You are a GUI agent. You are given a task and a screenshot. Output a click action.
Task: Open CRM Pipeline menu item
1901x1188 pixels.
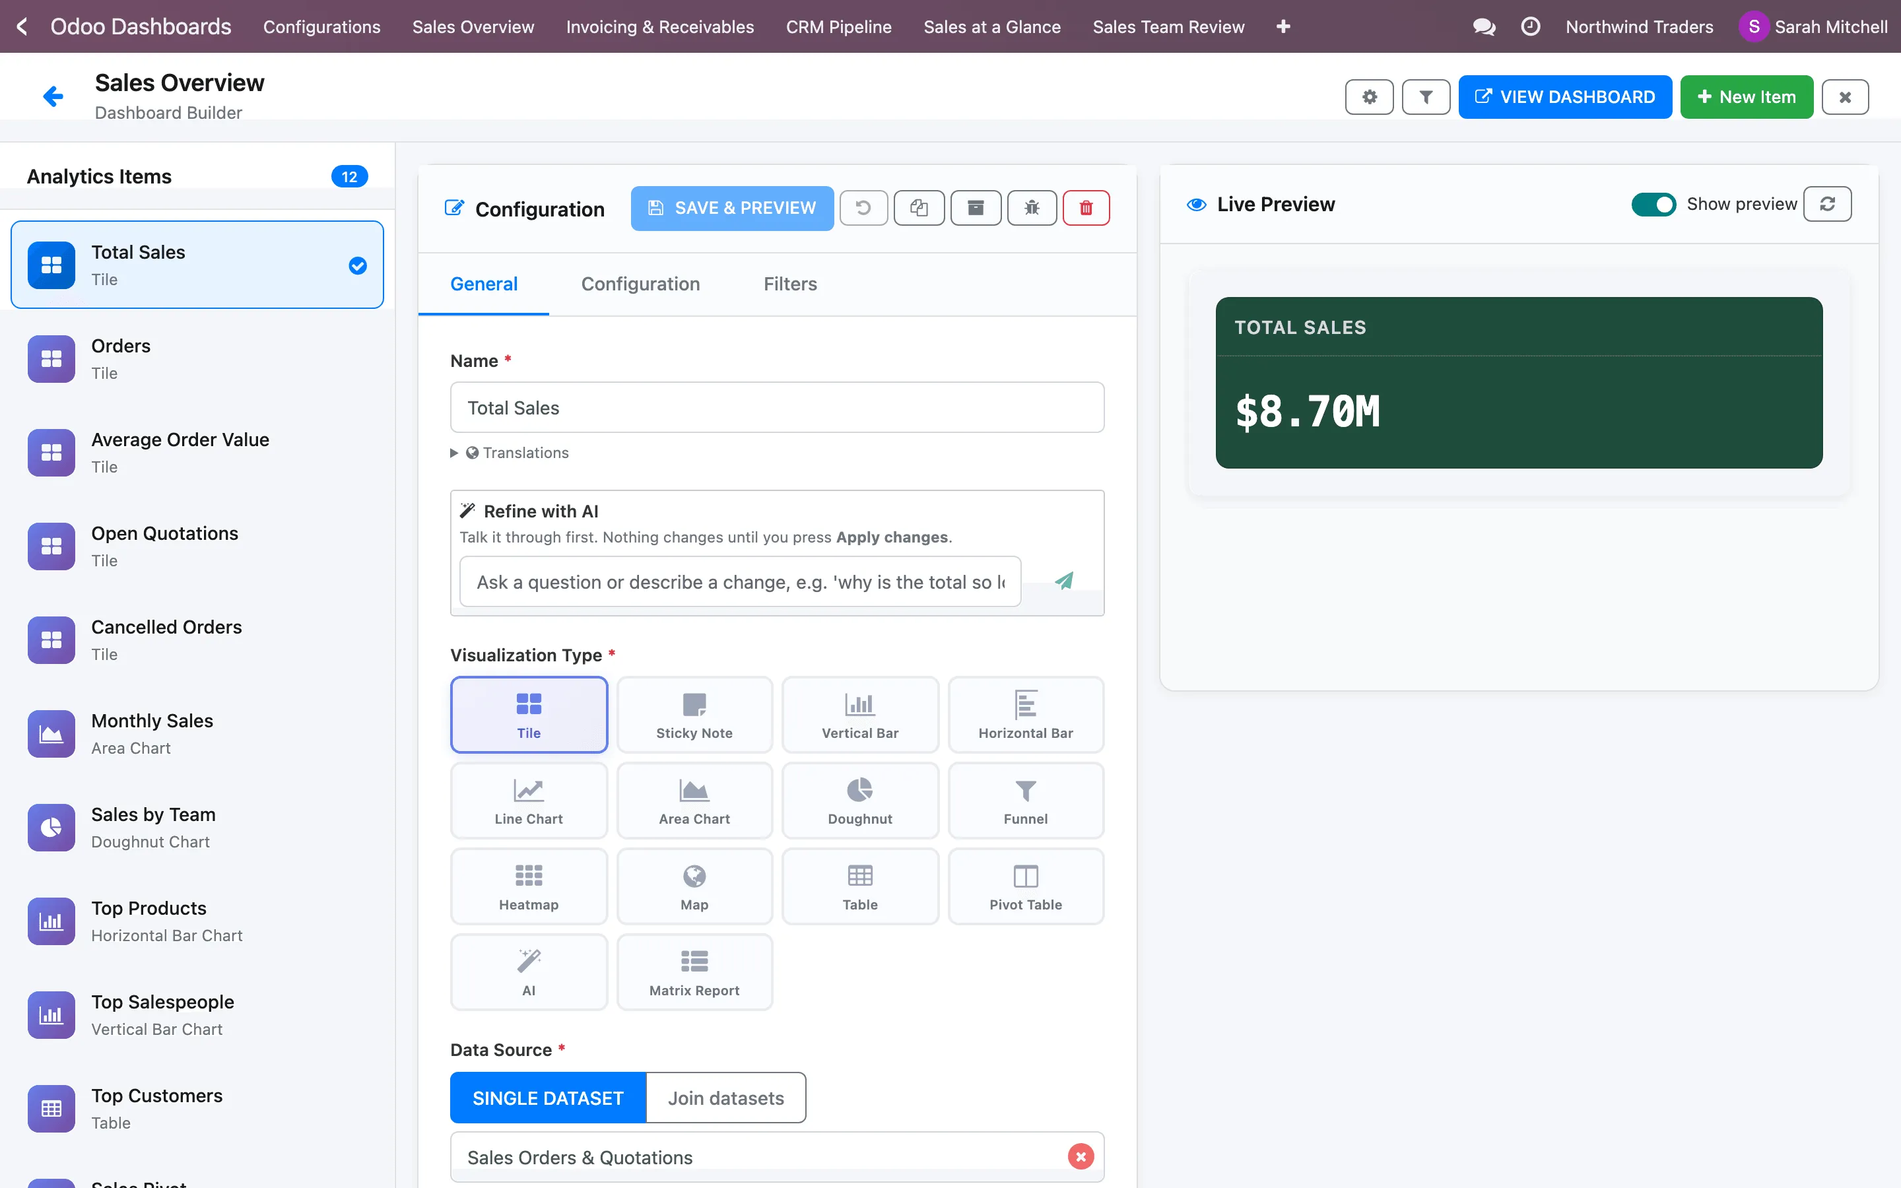click(838, 26)
